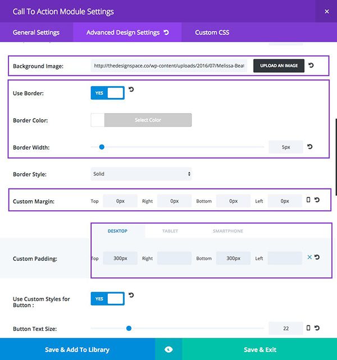This screenshot has width=337, height=360.
Task: Switch to General Settings tab
Action: pos(36,33)
